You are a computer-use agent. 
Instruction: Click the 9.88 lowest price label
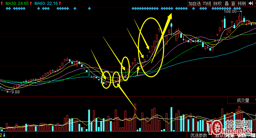pos(16,92)
